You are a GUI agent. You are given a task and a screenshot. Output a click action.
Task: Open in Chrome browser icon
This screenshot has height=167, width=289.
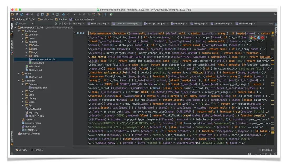(251, 38)
